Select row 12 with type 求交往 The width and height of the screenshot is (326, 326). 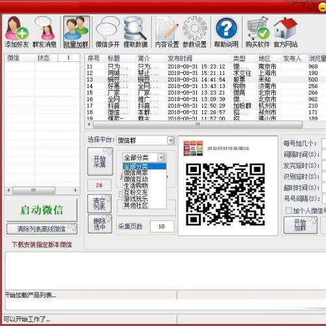[x=205, y=73]
